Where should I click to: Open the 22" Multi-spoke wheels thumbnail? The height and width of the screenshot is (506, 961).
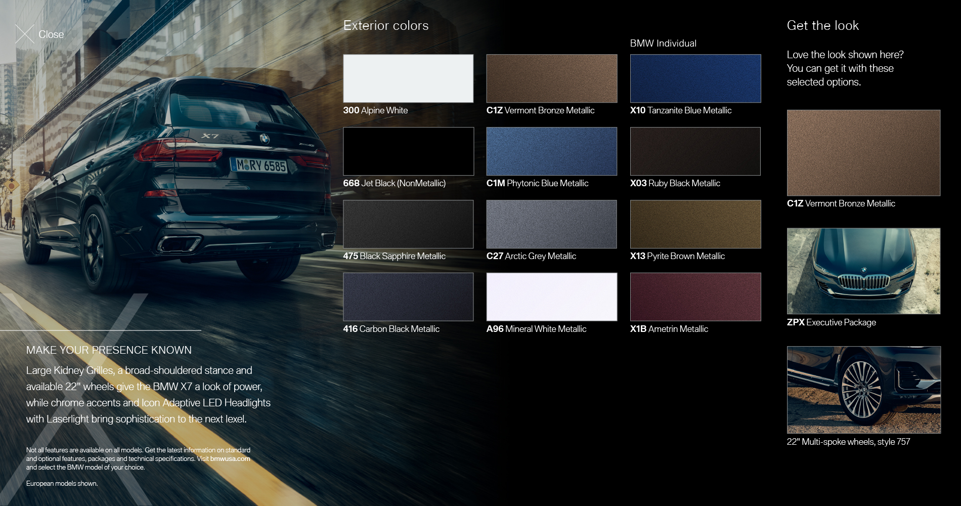coord(863,390)
